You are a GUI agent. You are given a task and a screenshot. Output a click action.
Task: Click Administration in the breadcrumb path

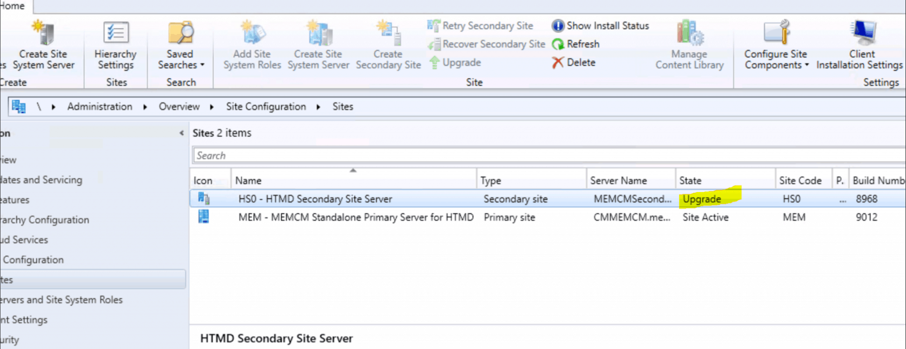point(100,106)
